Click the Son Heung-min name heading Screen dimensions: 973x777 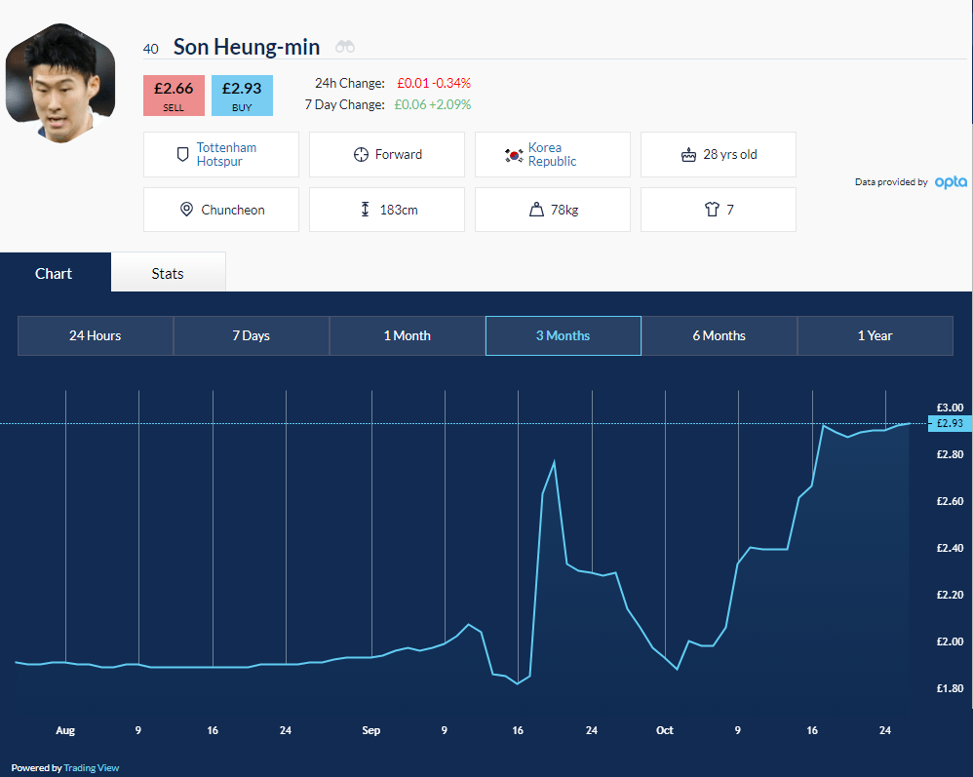pos(247,47)
